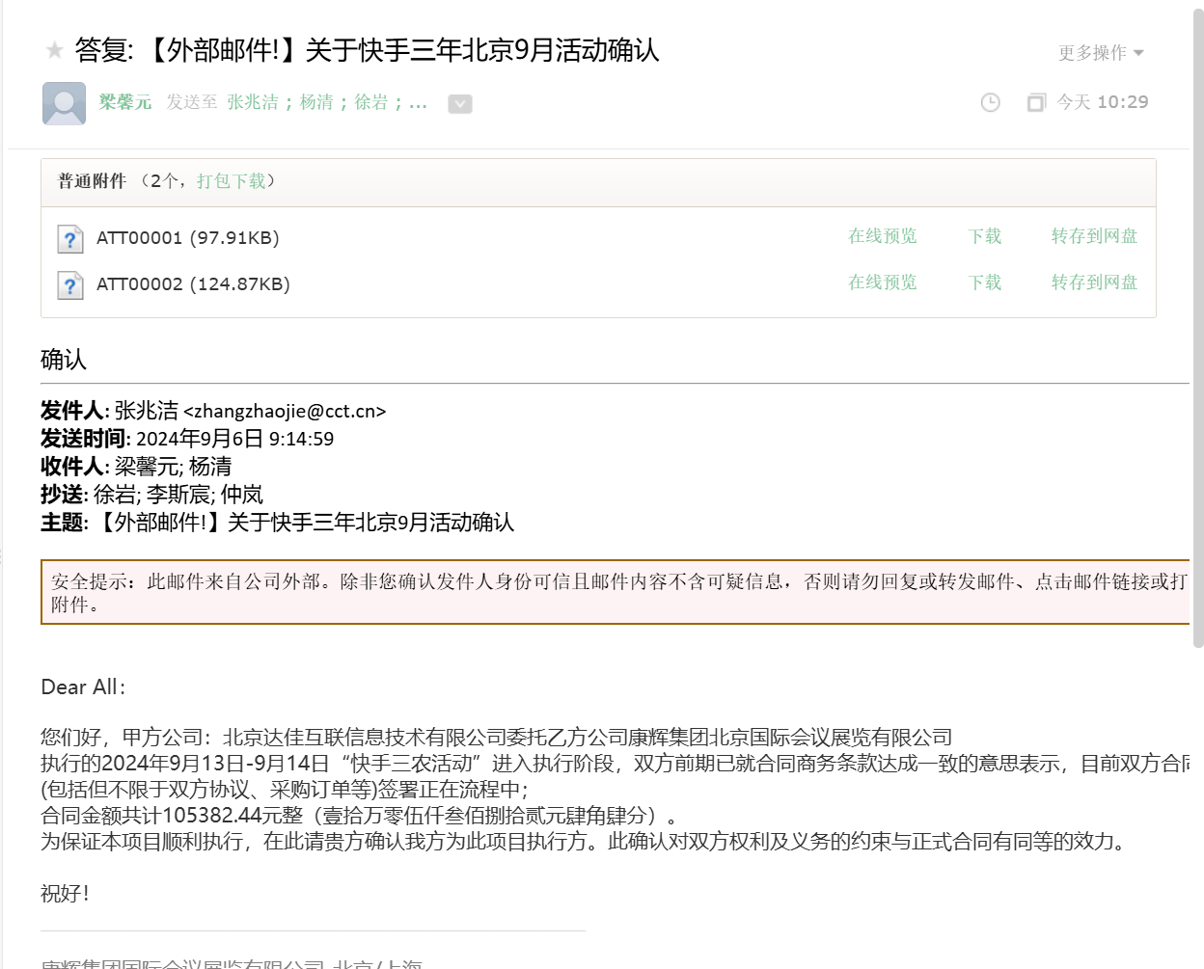Preview ATT00002 online via 在线预览
This screenshot has width=1204, height=969.
[x=882, y=283]
